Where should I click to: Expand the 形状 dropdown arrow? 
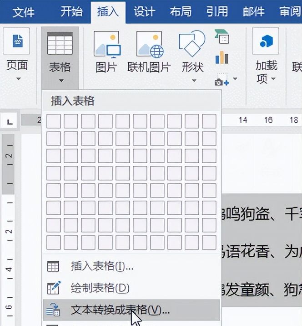[194, 80]
